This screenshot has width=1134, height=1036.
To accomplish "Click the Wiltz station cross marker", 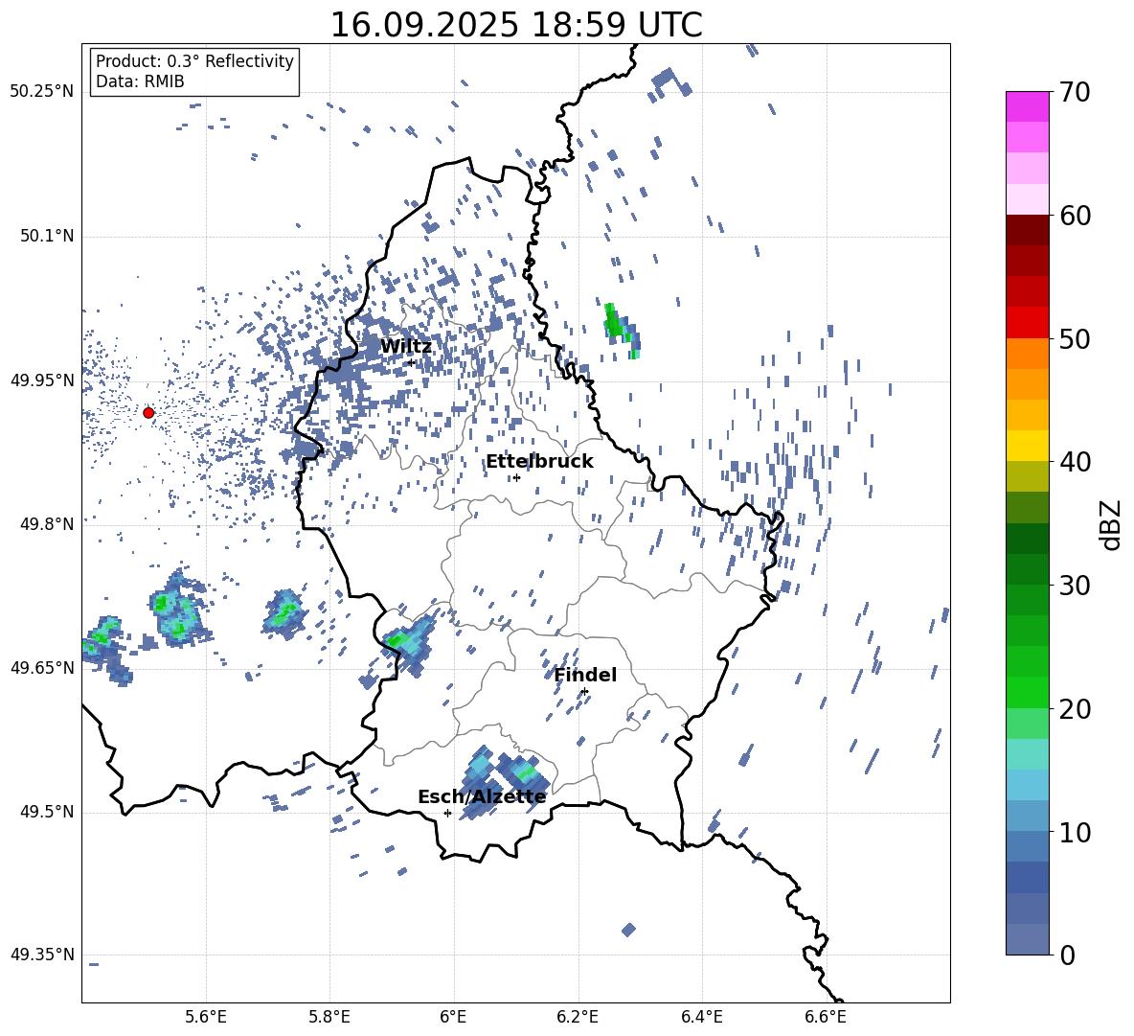I will 412,362.
